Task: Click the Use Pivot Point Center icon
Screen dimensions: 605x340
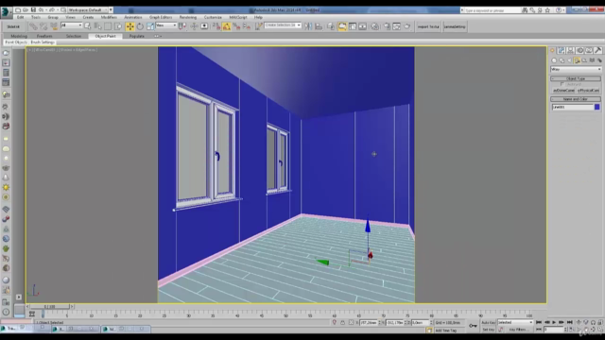Action: click(x=182, y=26)
